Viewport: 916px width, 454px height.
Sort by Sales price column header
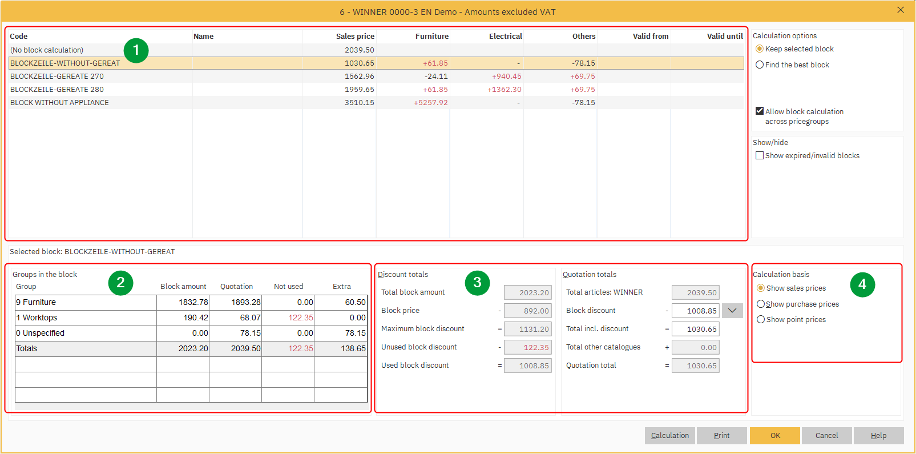pos(355,37)
